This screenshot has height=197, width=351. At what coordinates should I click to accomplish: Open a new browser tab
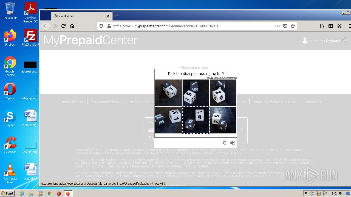(117, 16)
